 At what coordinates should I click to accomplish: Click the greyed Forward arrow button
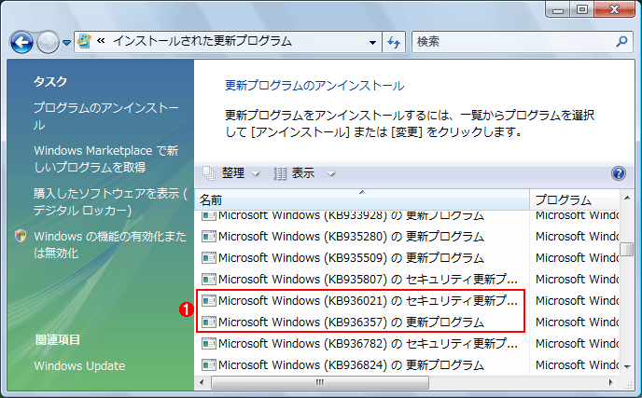pos(48,42)
